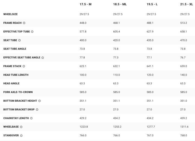The height and width of the screenshot is (141, 195).
Task: Click info icon next to Frame Stack
Action: click(x=24, y=66)
